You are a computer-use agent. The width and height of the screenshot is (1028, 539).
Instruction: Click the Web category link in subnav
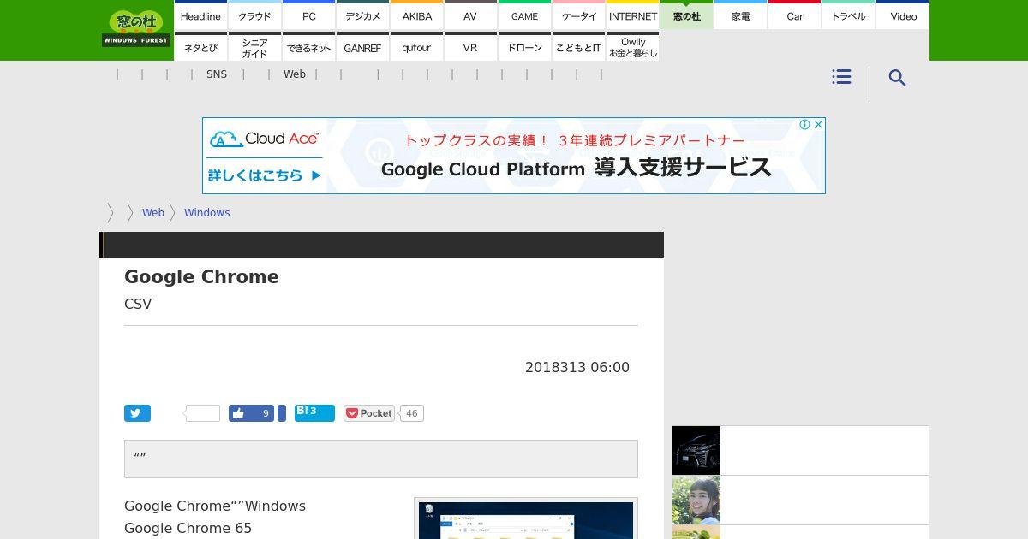[x=295, y=74]
